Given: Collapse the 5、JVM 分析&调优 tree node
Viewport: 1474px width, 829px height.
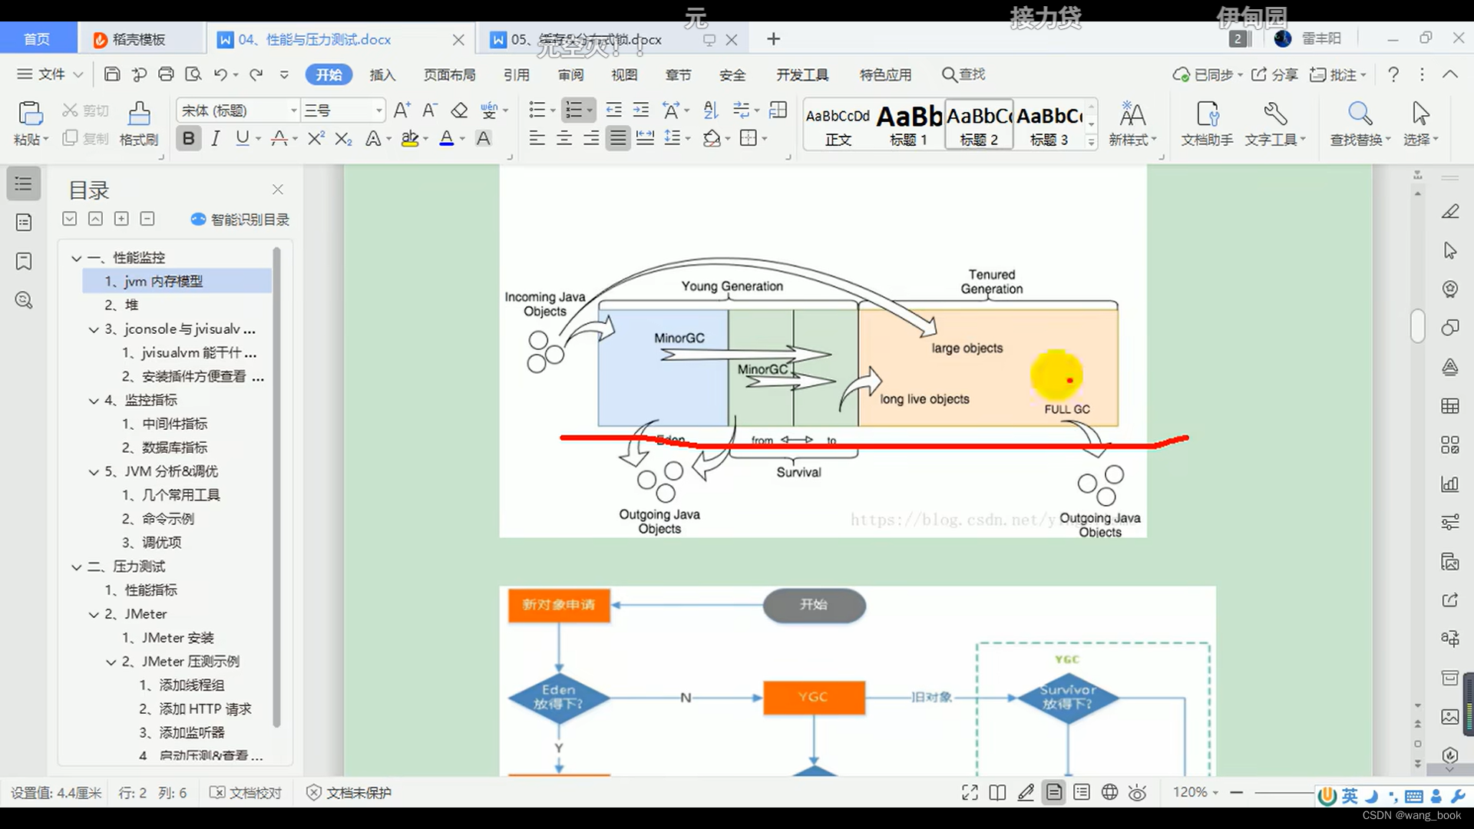Looking at the screenshot, I should click(x=94, y=472).
